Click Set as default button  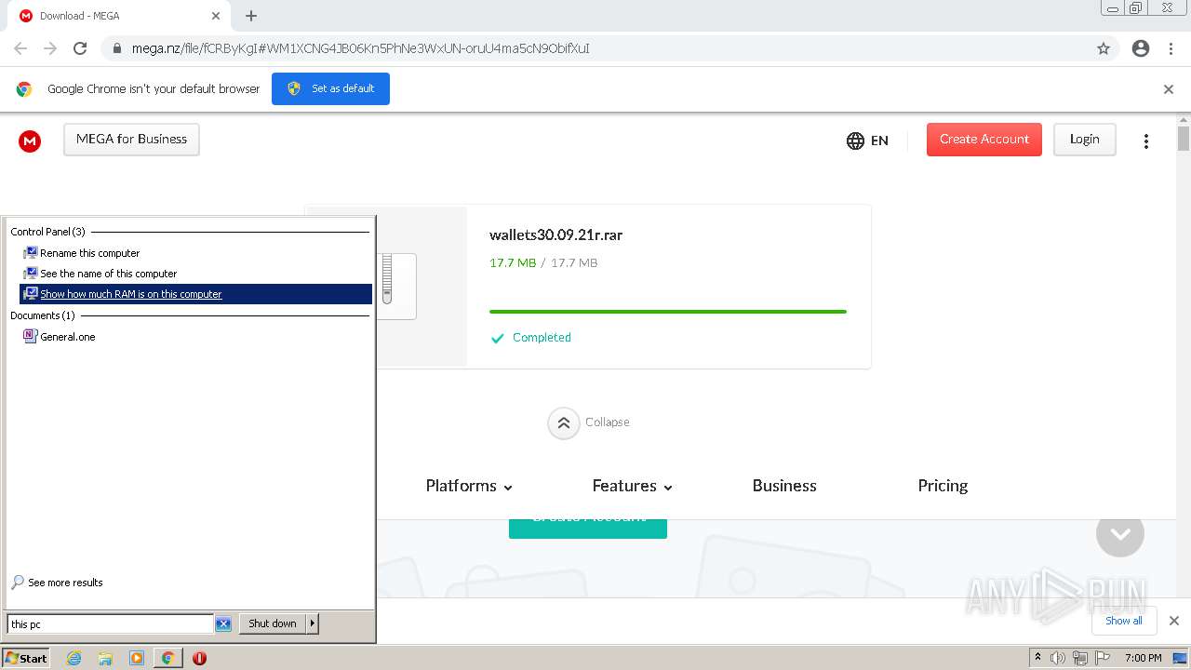coord(330,89)
